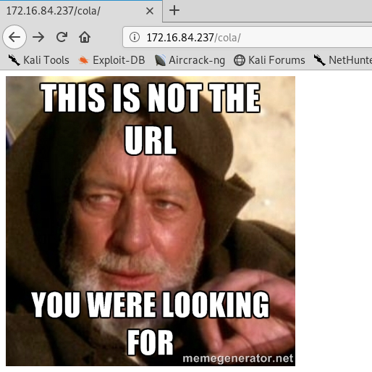This screenshot has height=372, width=372.
Task: Open the Aircrack-ng bookmark
Action: pos(190,60)
